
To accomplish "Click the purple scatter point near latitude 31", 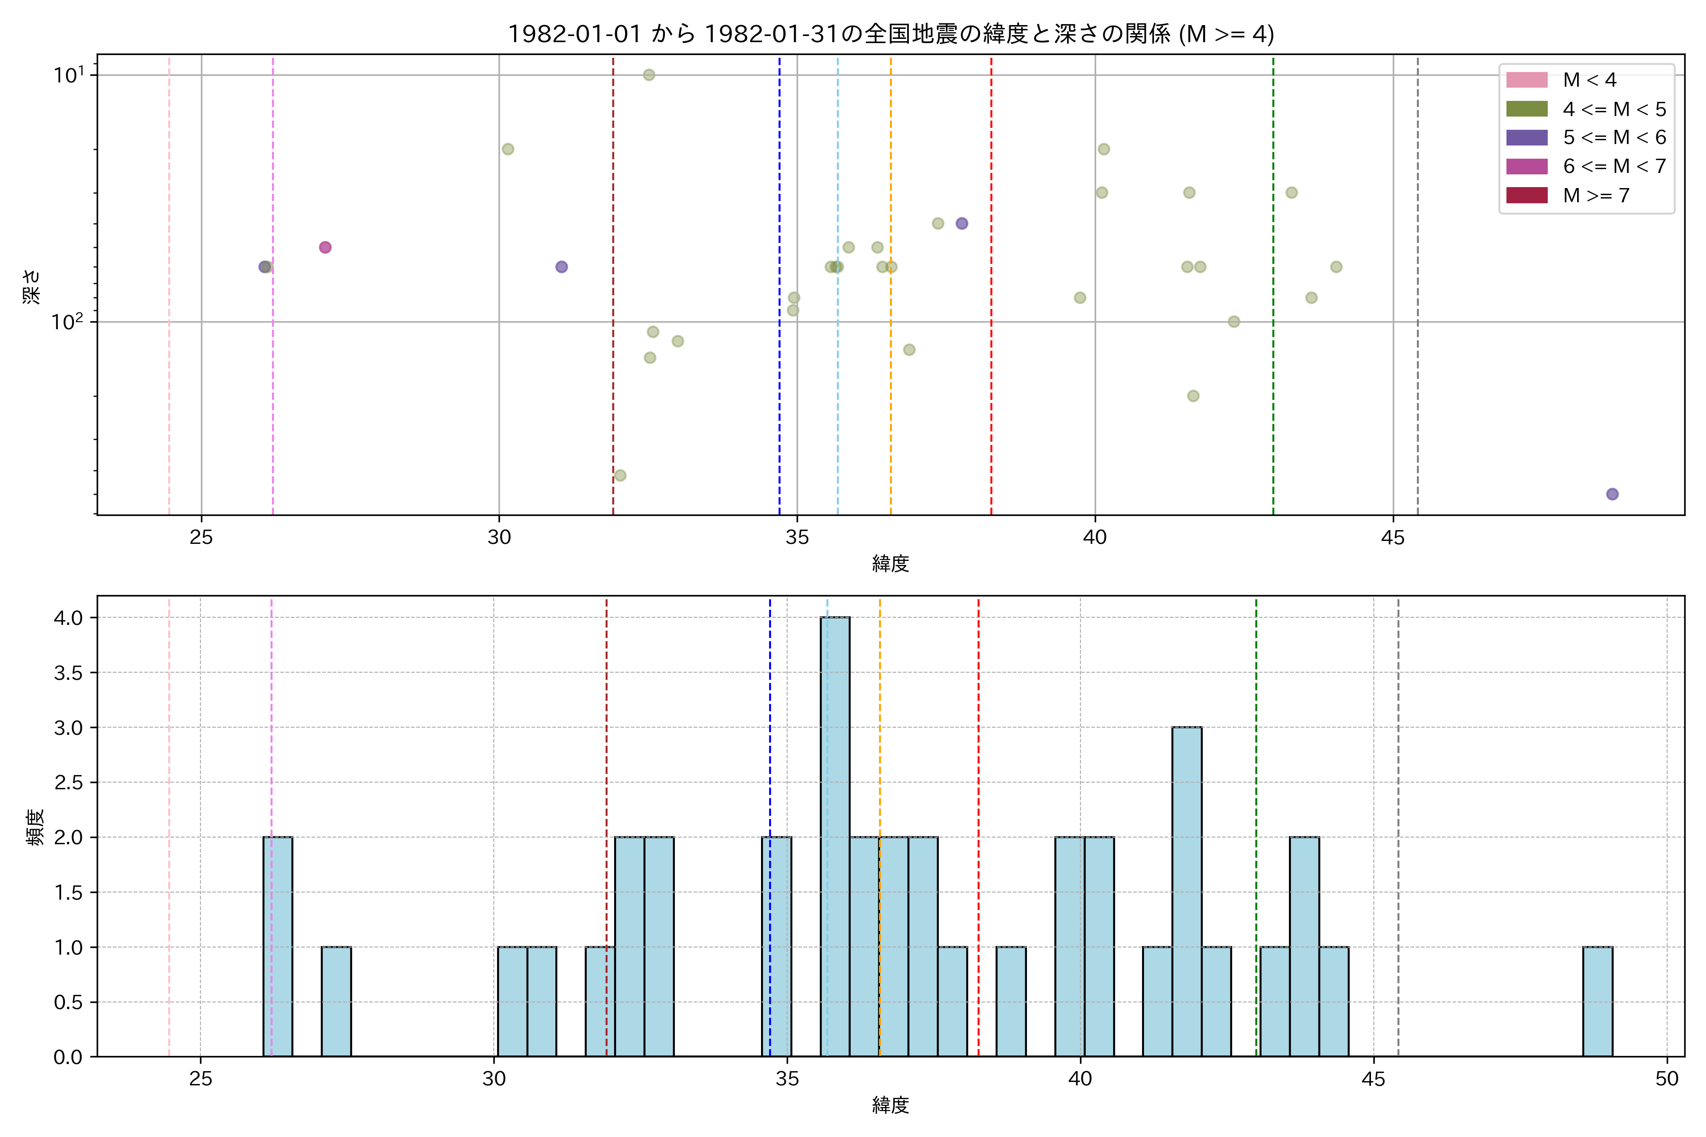I will click(562, 267).
